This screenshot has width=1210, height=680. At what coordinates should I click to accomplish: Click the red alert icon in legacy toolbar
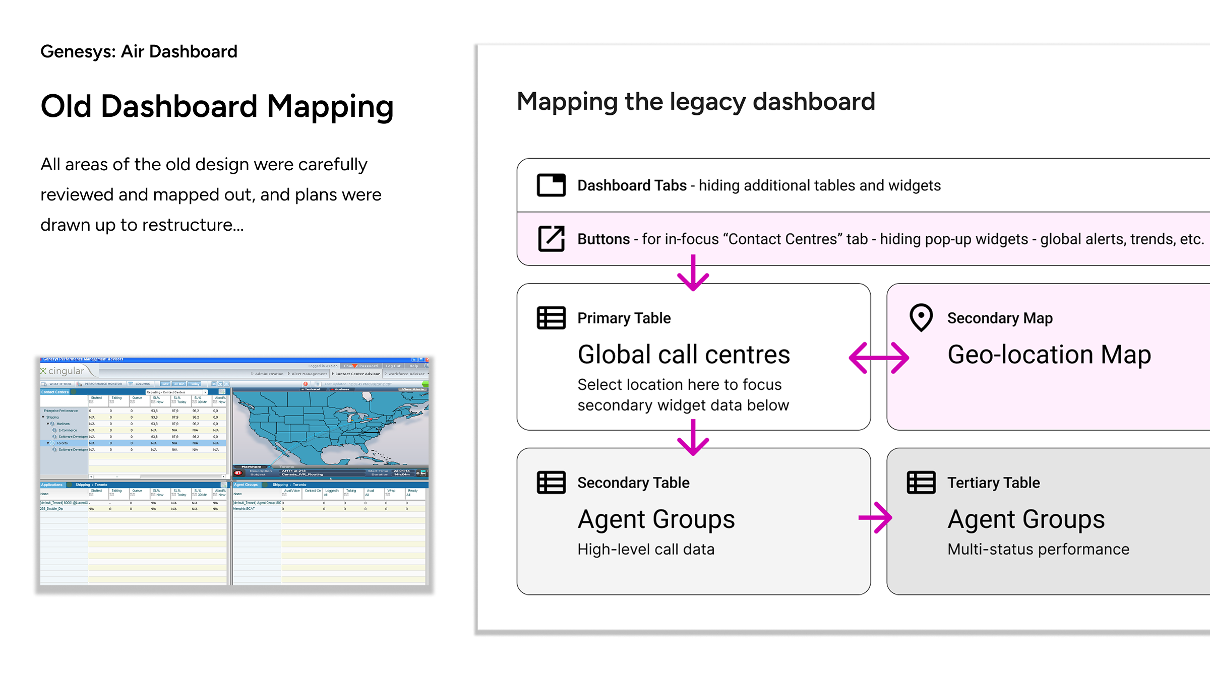pos(306,384)
